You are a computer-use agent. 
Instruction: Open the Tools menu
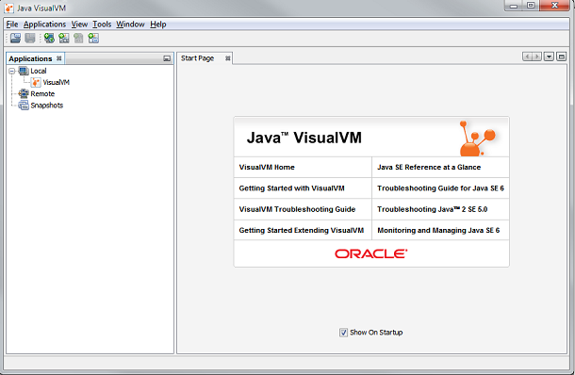[102, 24]
